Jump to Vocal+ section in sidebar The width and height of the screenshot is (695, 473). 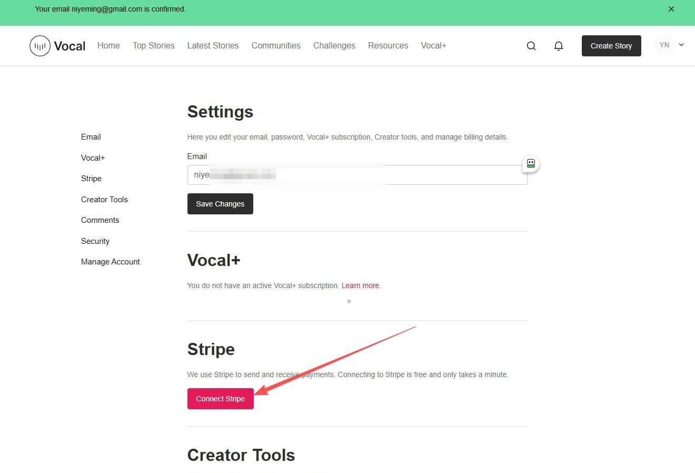pyautogui.click(x=93, y=157)
